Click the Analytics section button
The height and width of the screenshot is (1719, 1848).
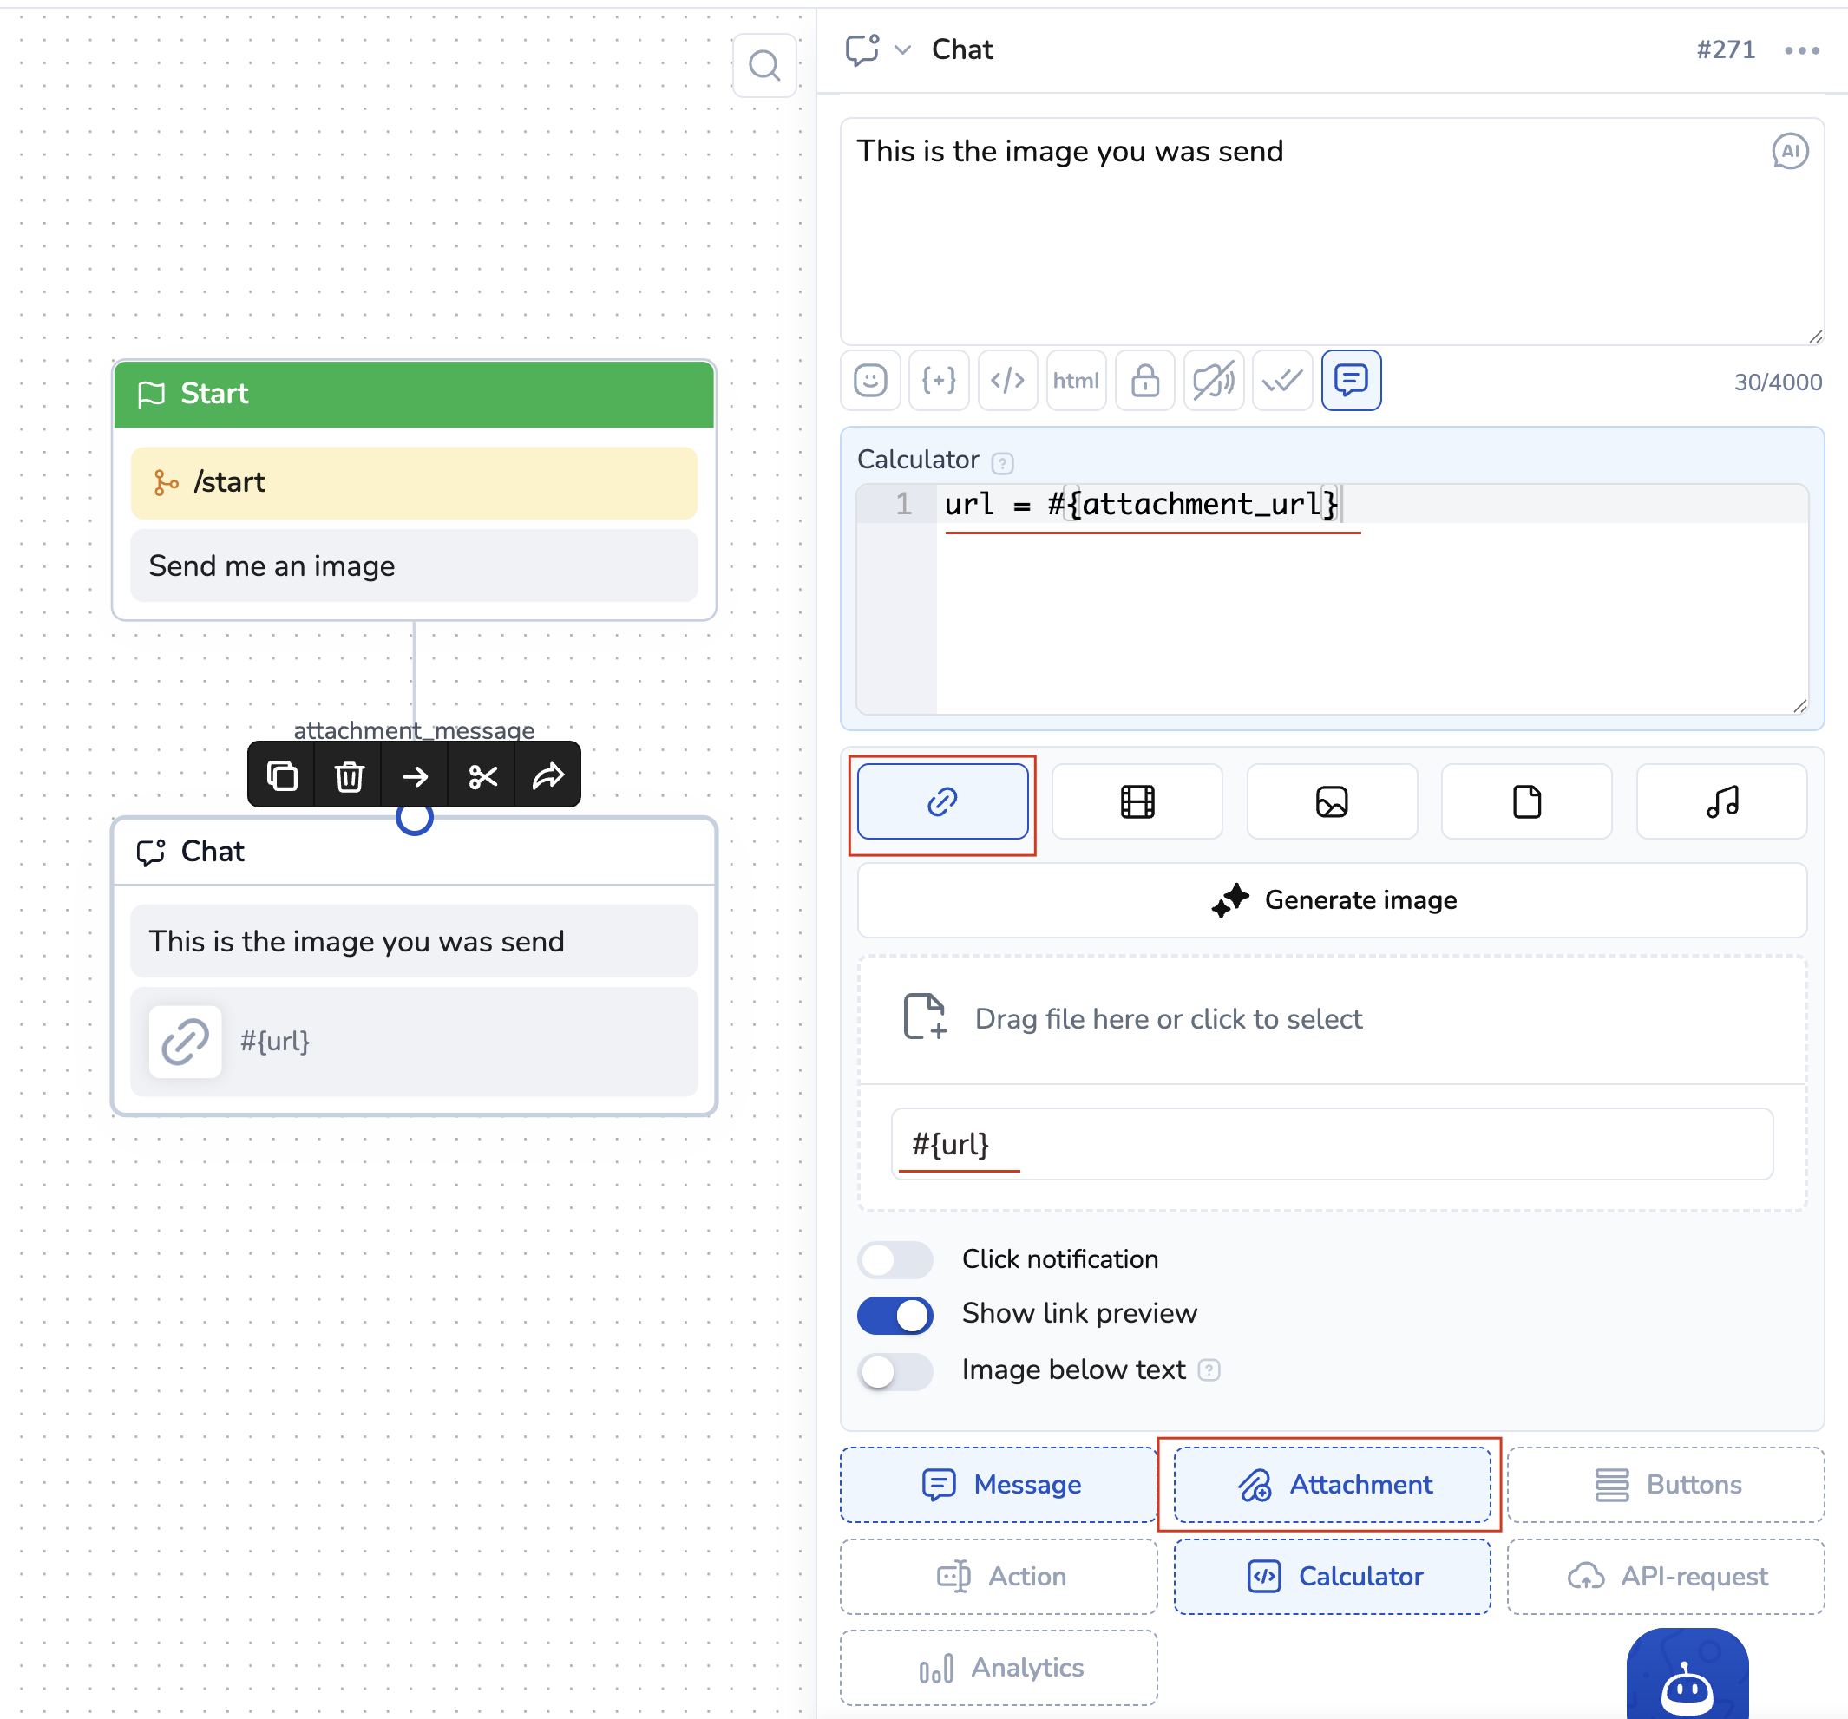999,1668
